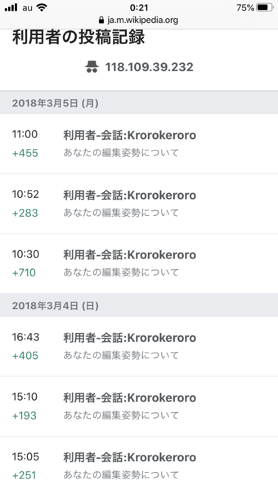
Task: Open the 15:10 edit titled 利用者-会話:Krorokeroro
Action: pos(129,398)
